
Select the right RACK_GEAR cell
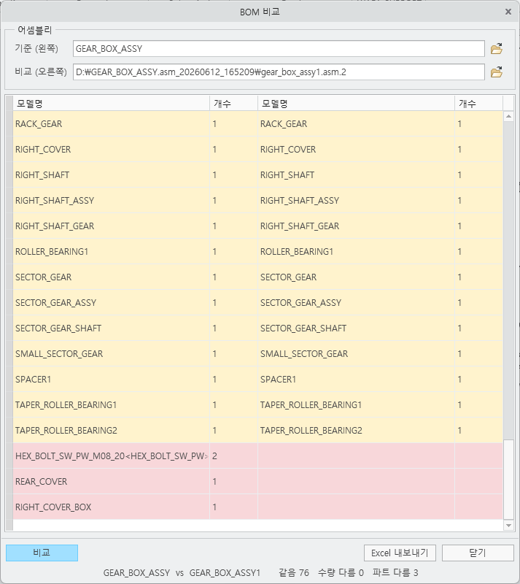356,123
